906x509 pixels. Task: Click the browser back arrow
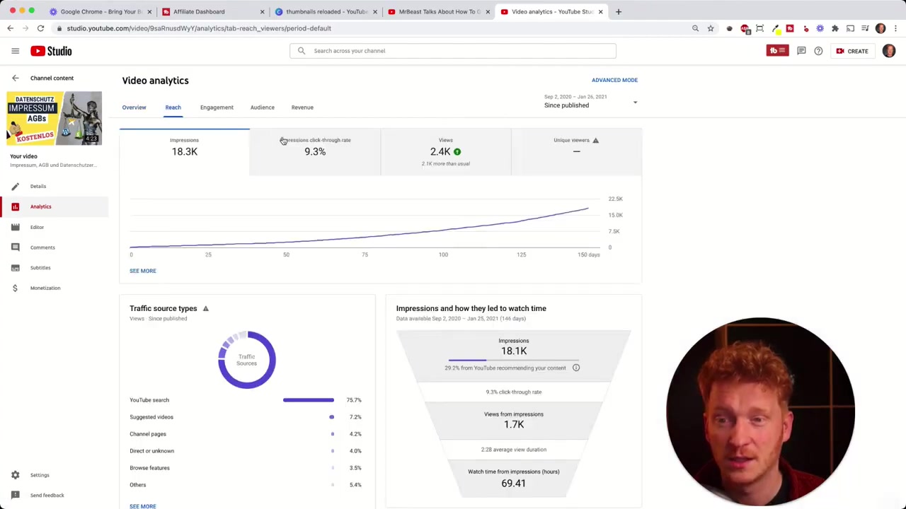tap(10, 28)
